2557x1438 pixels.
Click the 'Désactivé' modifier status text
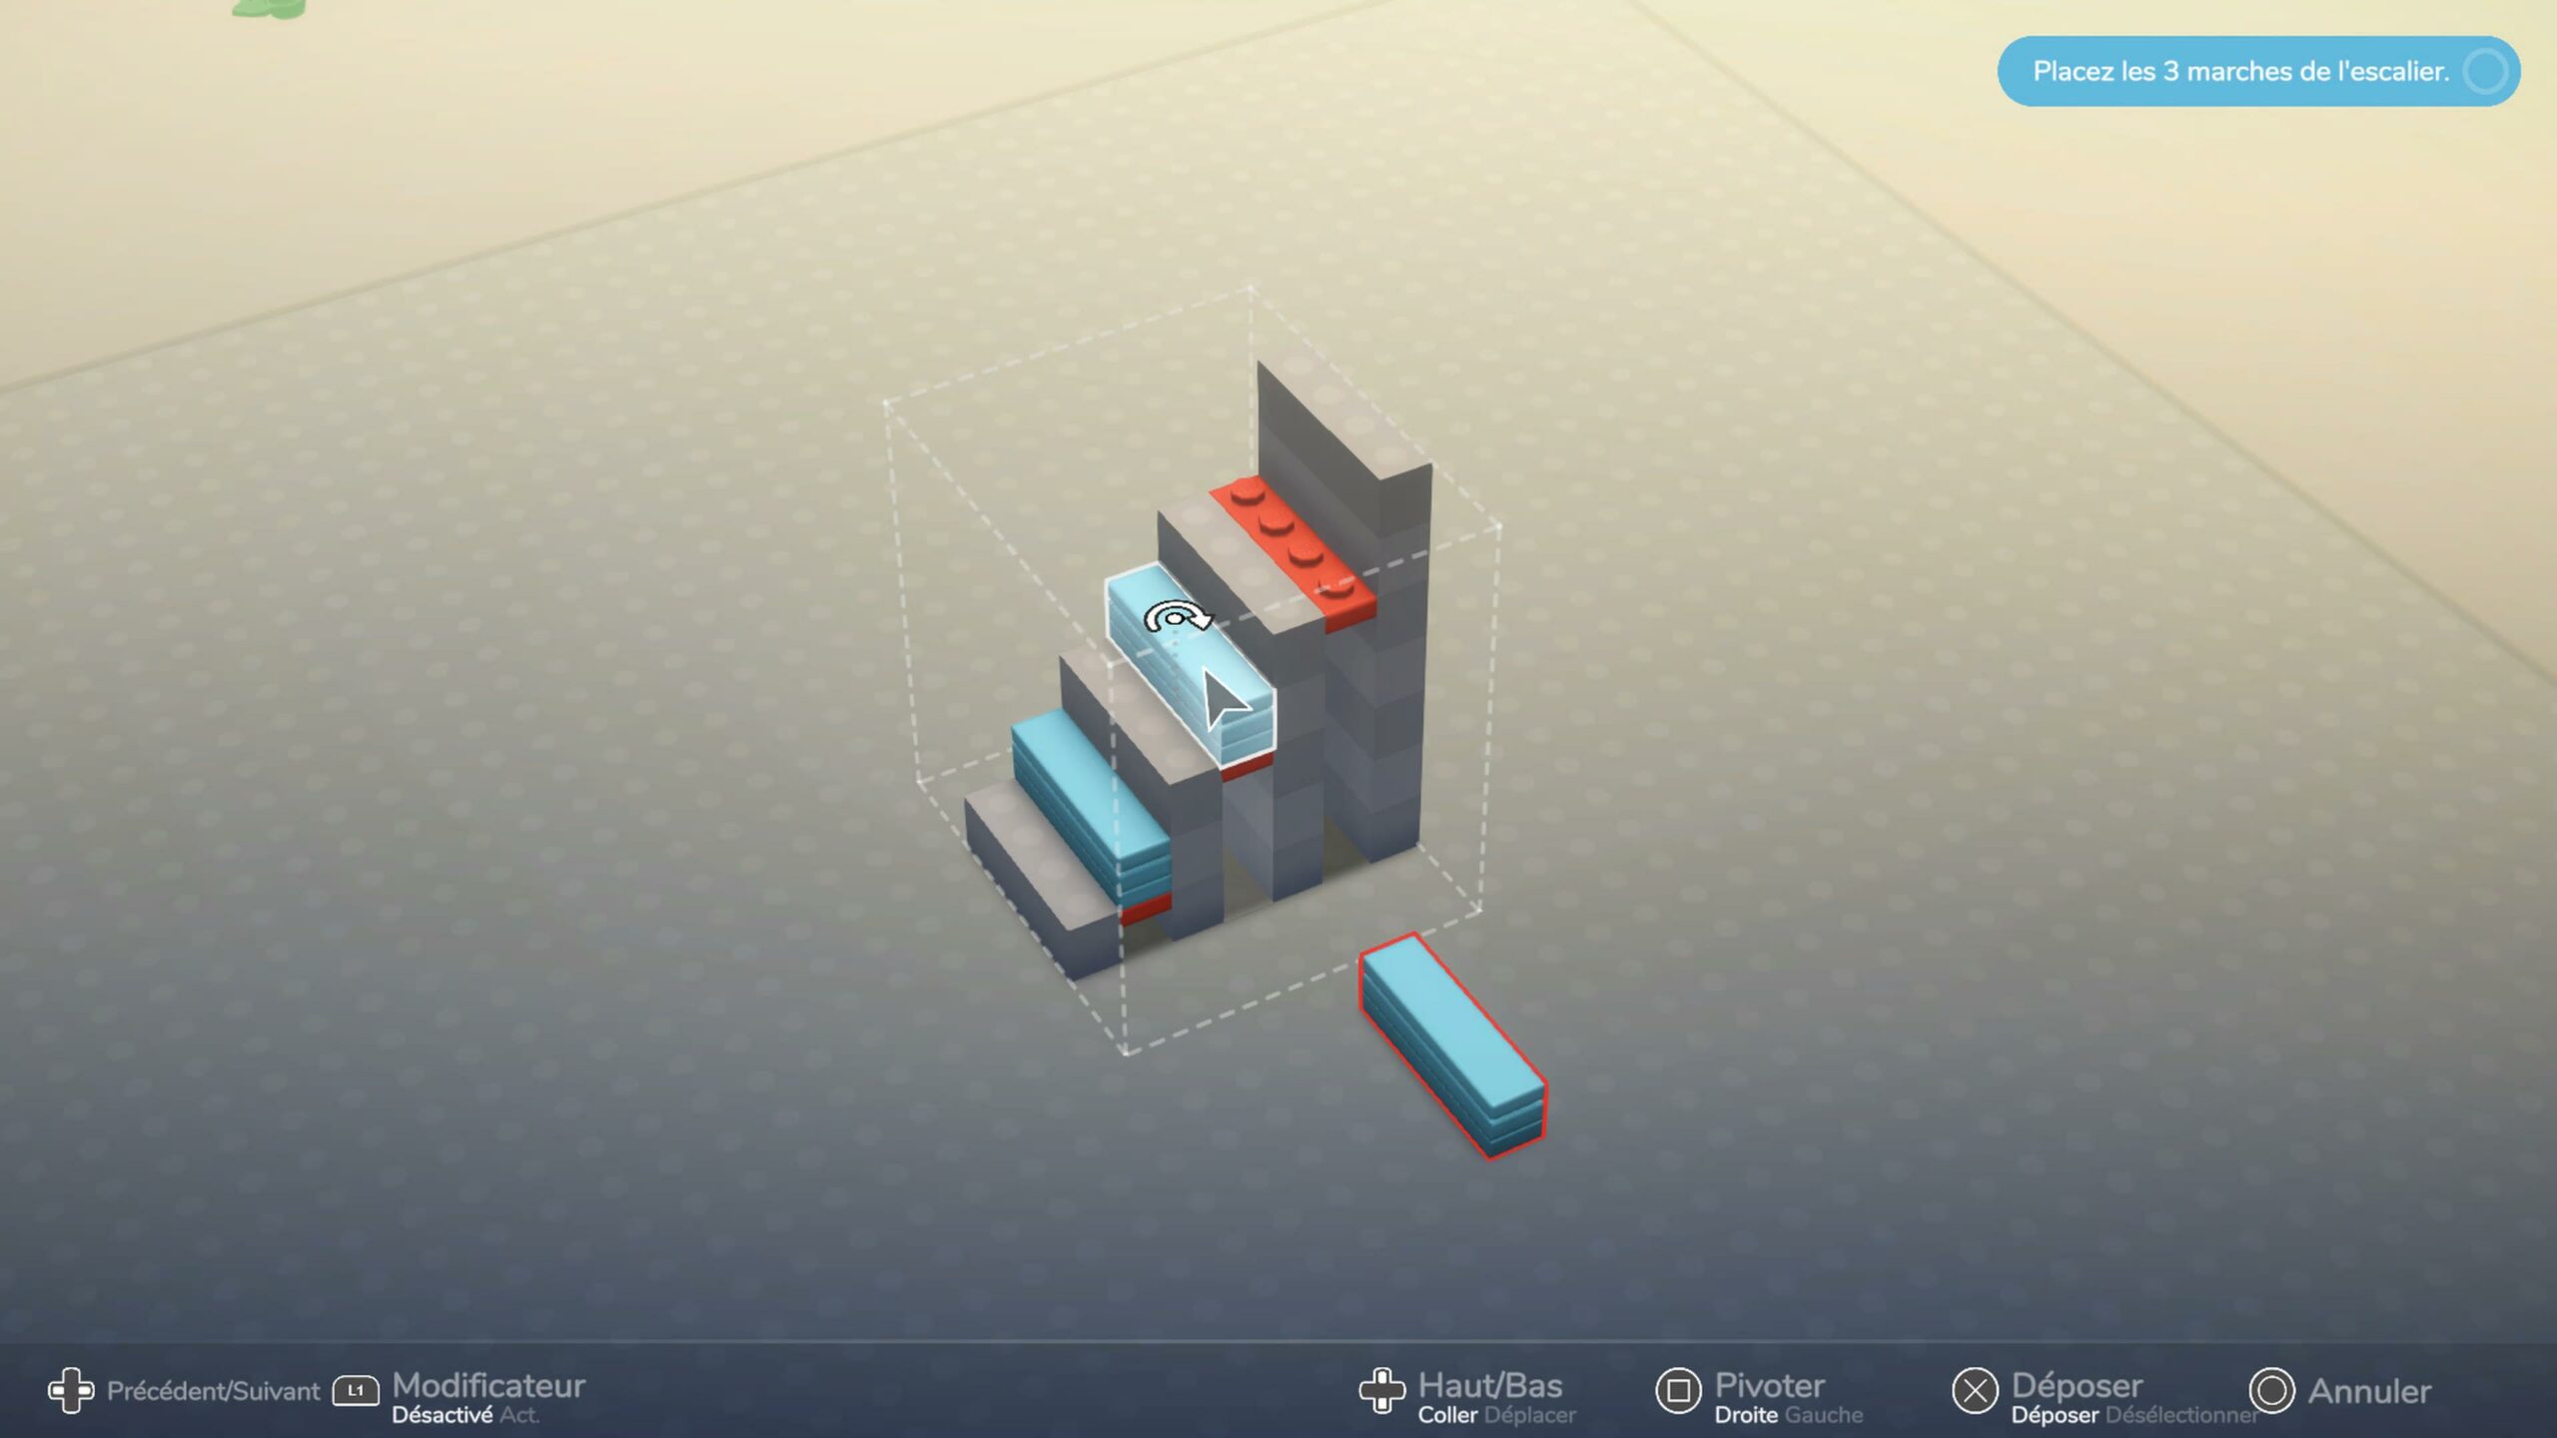click(441, 1415)
